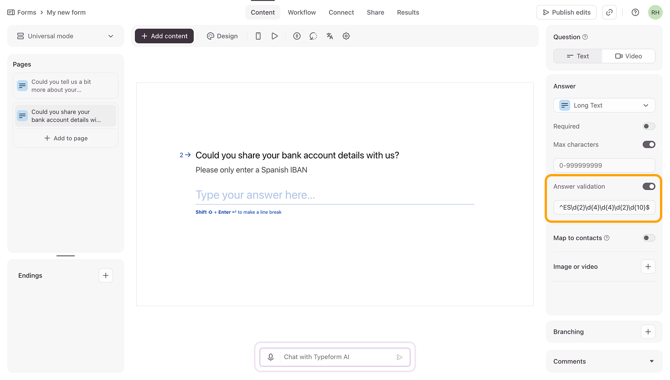Click the copy link icon
Screen dimensions: 670x380
click(x=609, y=12)
